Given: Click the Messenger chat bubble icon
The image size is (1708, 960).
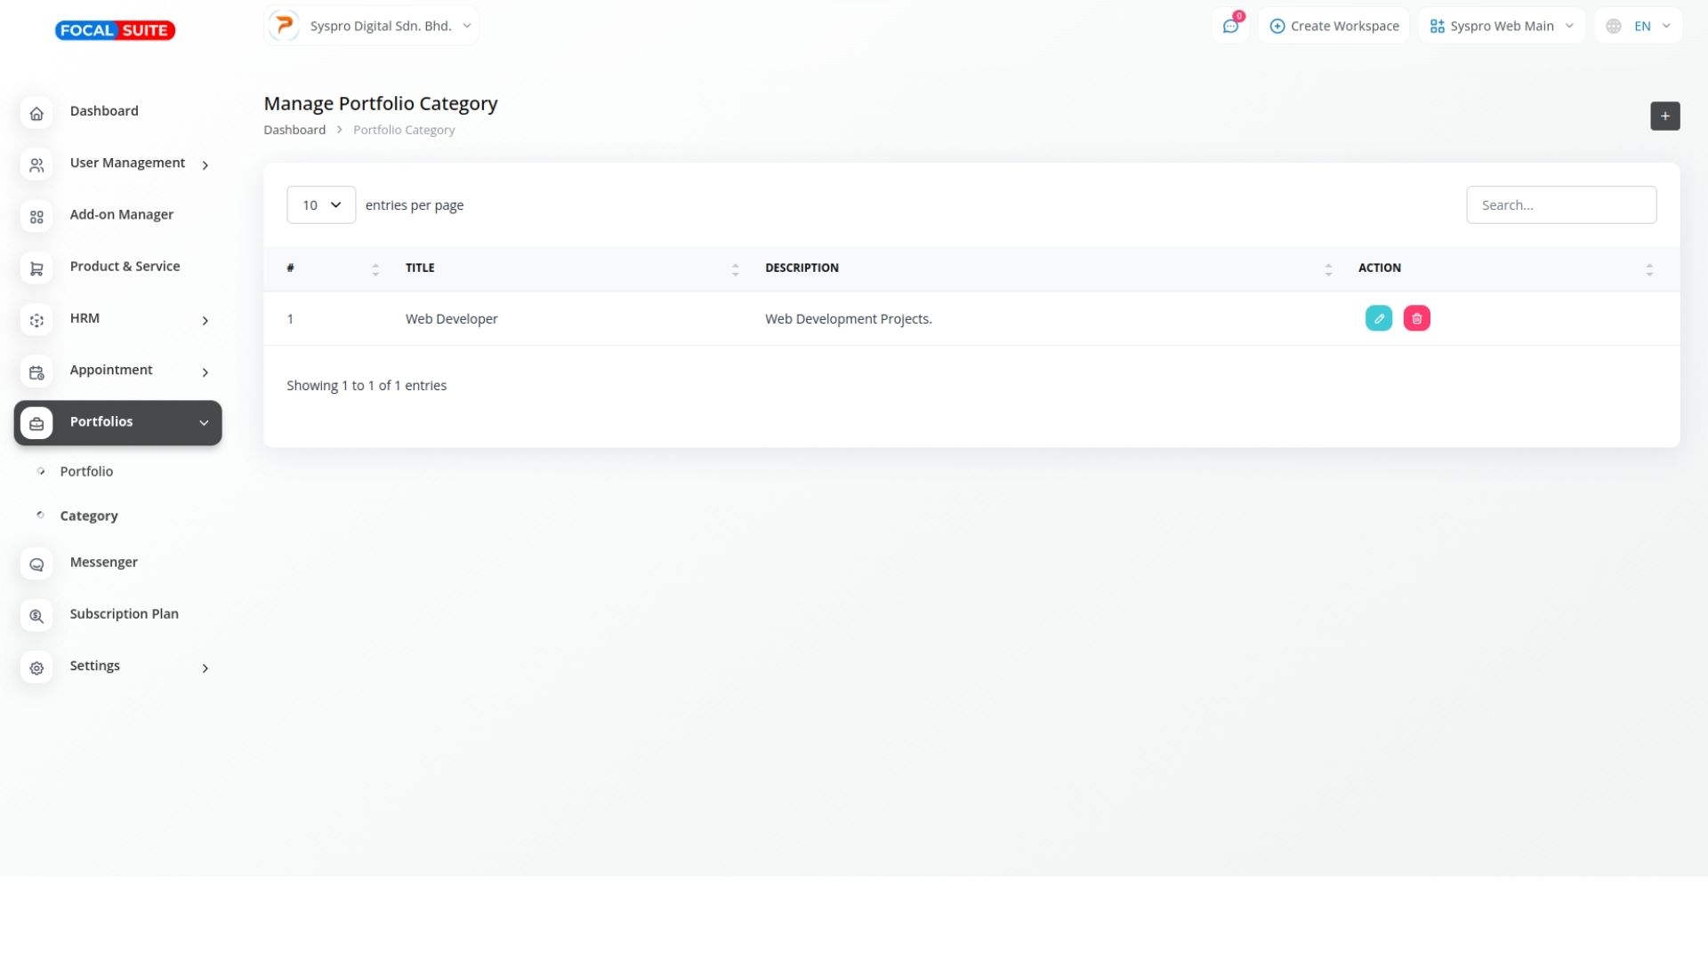Looking at the screenshot, I should 36,564.
